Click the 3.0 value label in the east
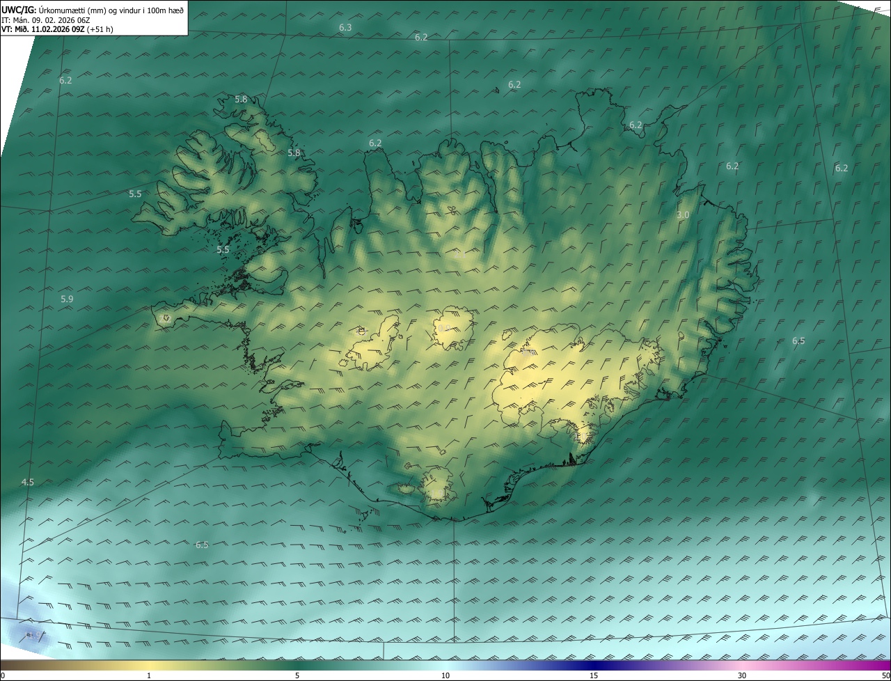This screenshot has width=891, height=681. (683, 215)
